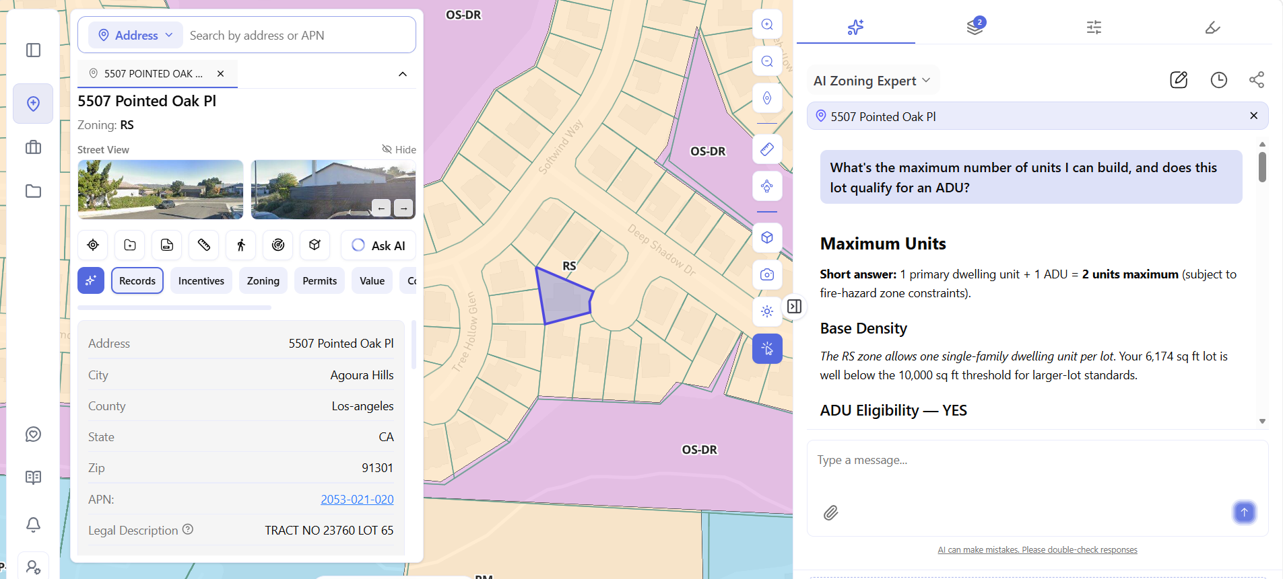Click the Legal Description help icon
The width and height of the screenshot is (1283, 579).
[188, 530]
